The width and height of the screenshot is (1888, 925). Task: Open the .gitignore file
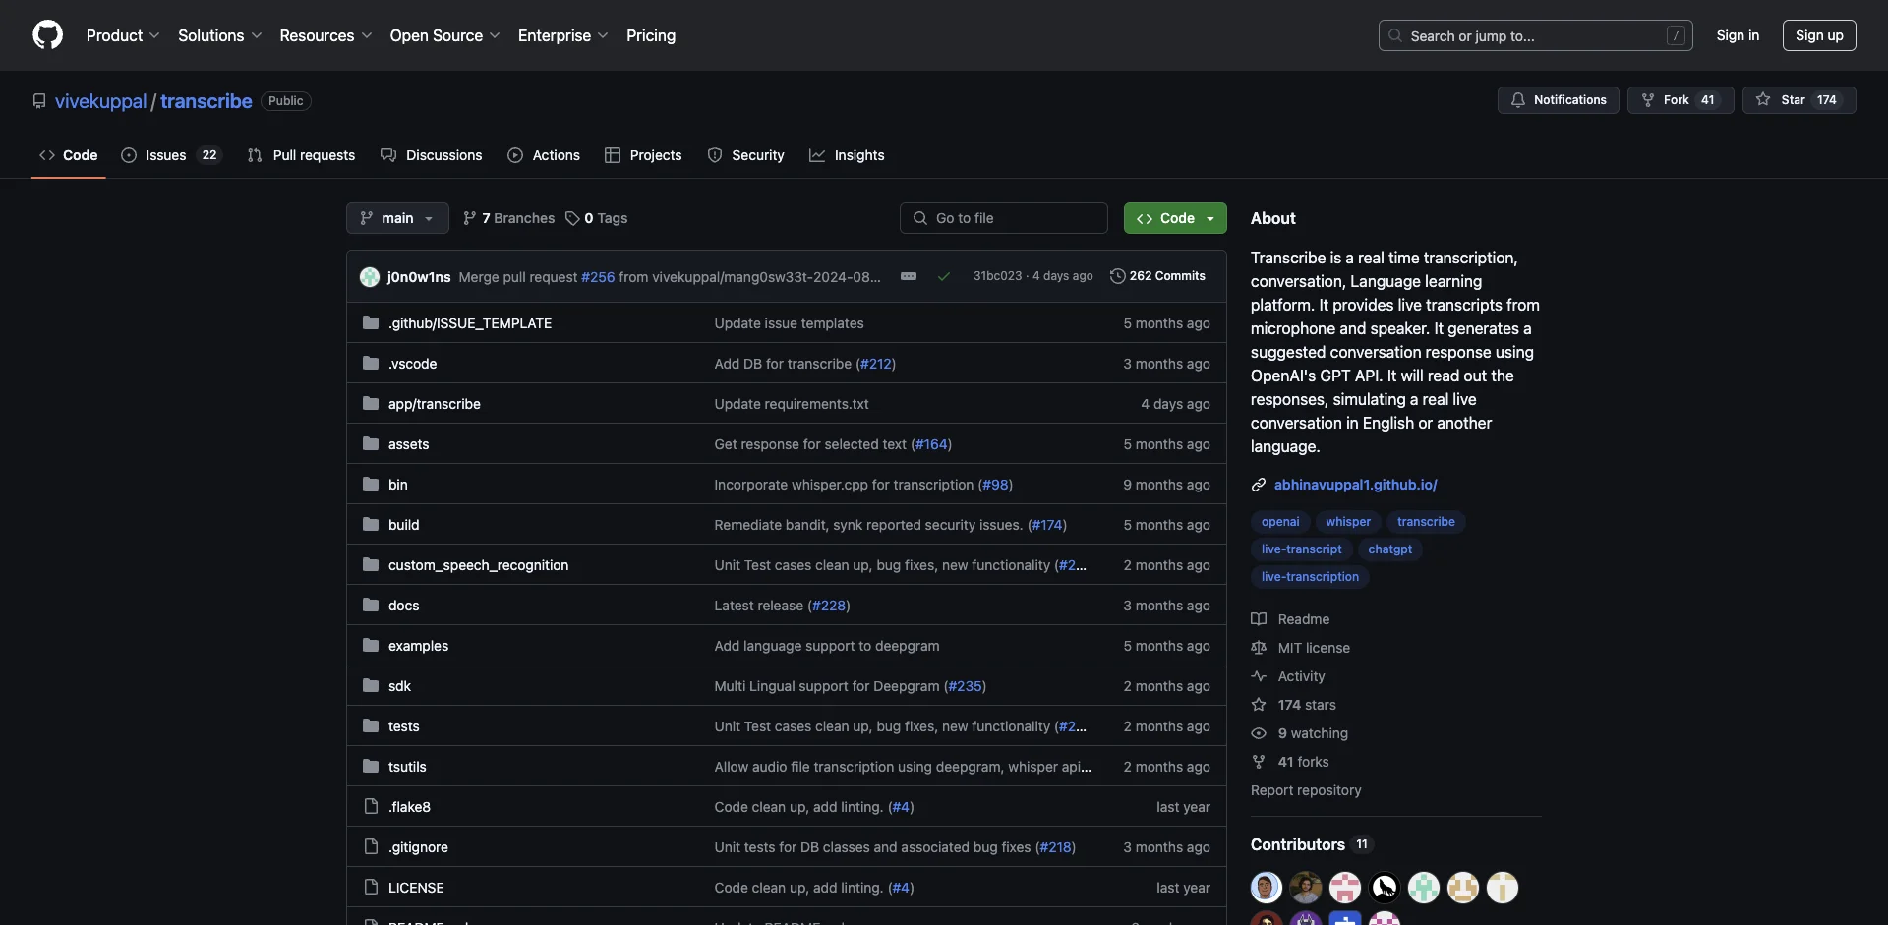pyautogui.click(x=418, y=847)
